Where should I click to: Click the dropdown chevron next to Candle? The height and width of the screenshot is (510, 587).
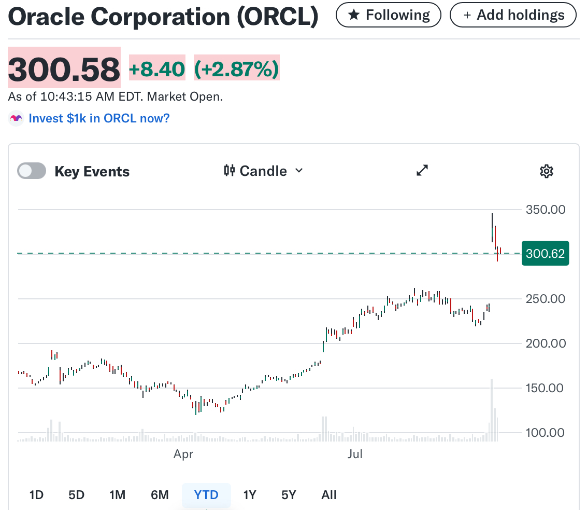click(x=299, y=171)
